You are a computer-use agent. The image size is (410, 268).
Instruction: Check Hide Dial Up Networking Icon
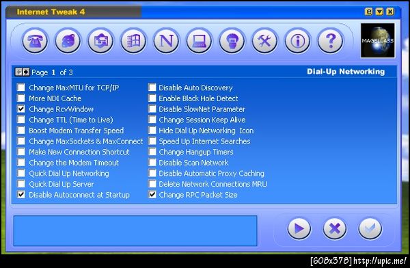pyautogui.click(x=152, y=130)
